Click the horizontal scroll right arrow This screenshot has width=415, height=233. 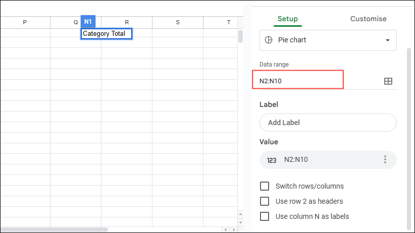(233, 229)
